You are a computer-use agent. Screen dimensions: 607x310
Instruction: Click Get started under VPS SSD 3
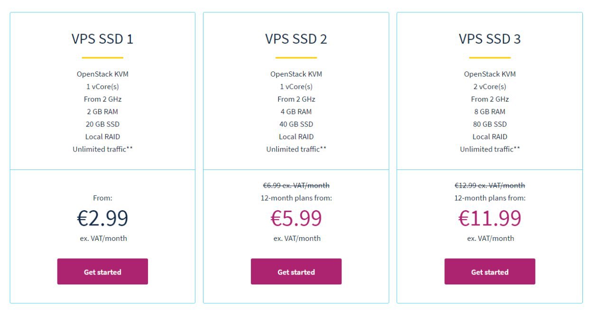click(489, 272)
